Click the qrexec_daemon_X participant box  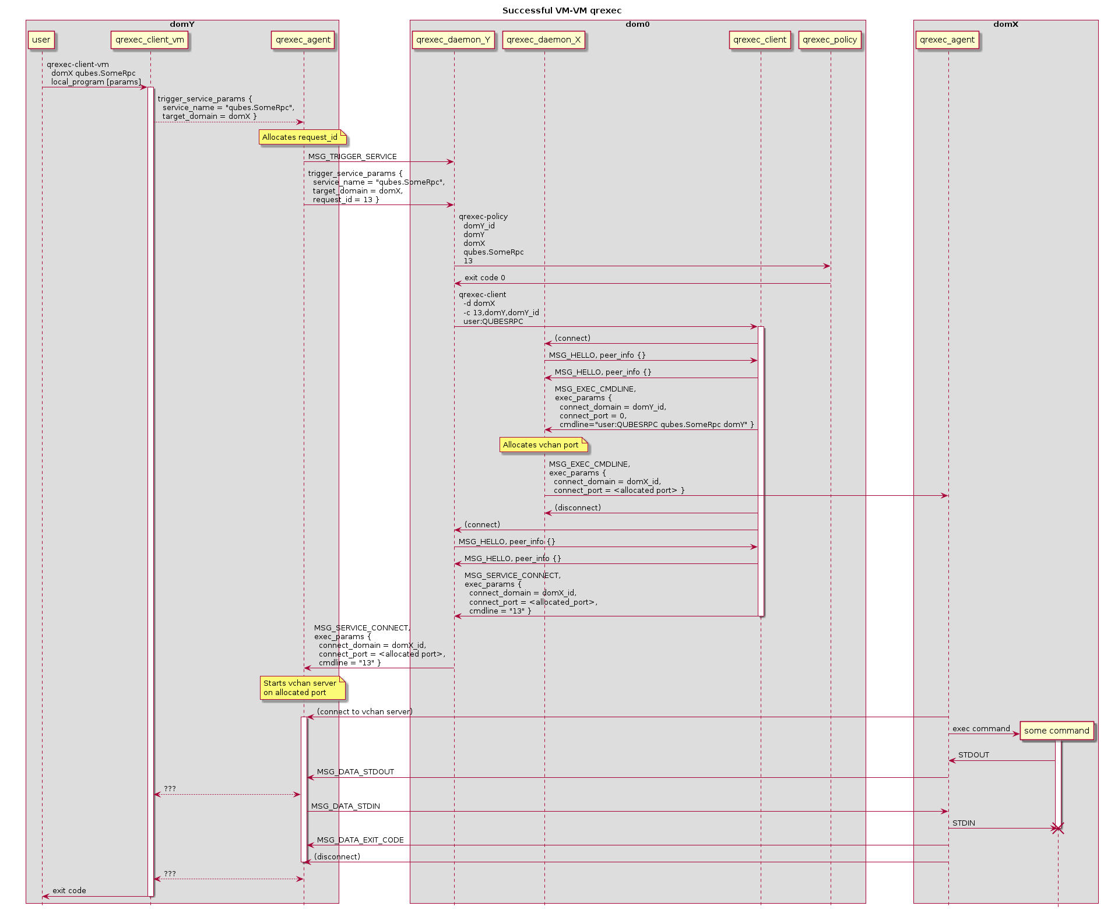pos(543,40)
